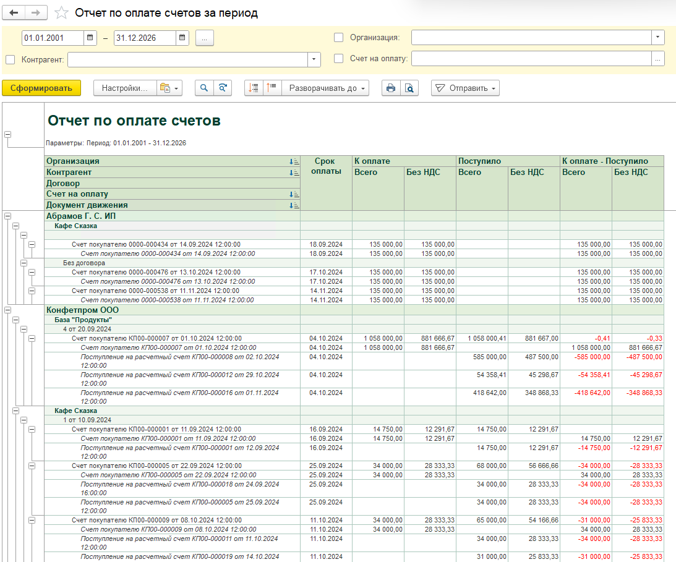Click the Организация input field

(x=531, y=38)
